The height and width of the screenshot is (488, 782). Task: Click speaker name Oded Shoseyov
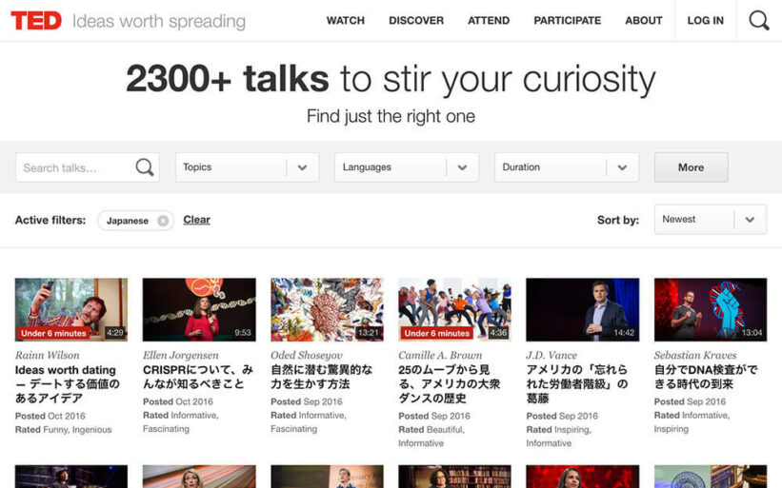[307, 355]
